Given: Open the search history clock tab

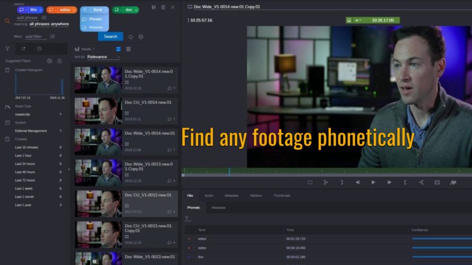Looking at the screenshot, I should tap(39, 49).
